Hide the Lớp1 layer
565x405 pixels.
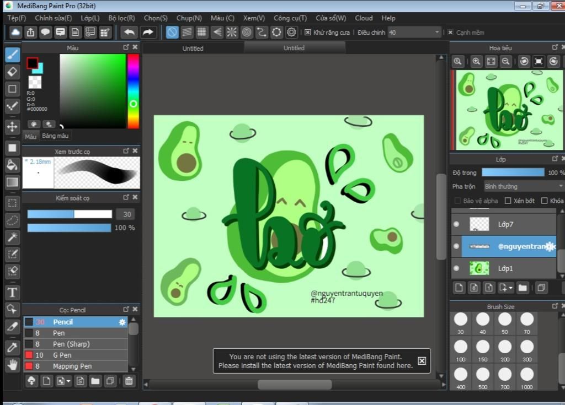click(456, 268)
